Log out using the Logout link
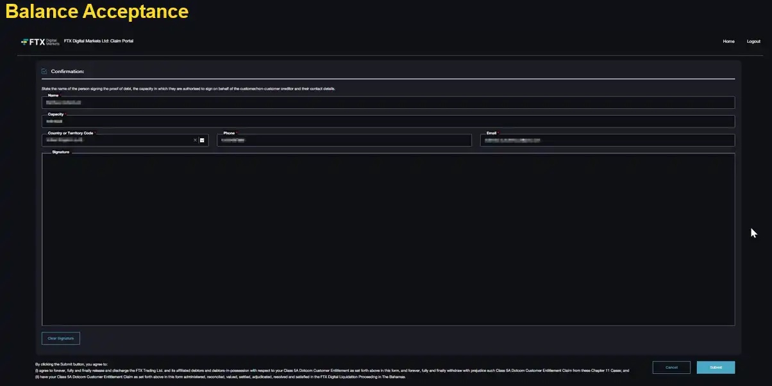The width and height of the screenshot is (772, 386). click(x=753, y=41)
